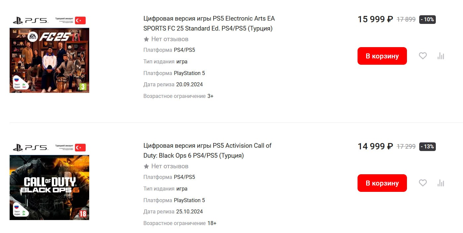The height and width of the screenshot is (233, 463).
Task: Open Black Ops 6 cover image thumbnail
Action: (x=49, y=187)
